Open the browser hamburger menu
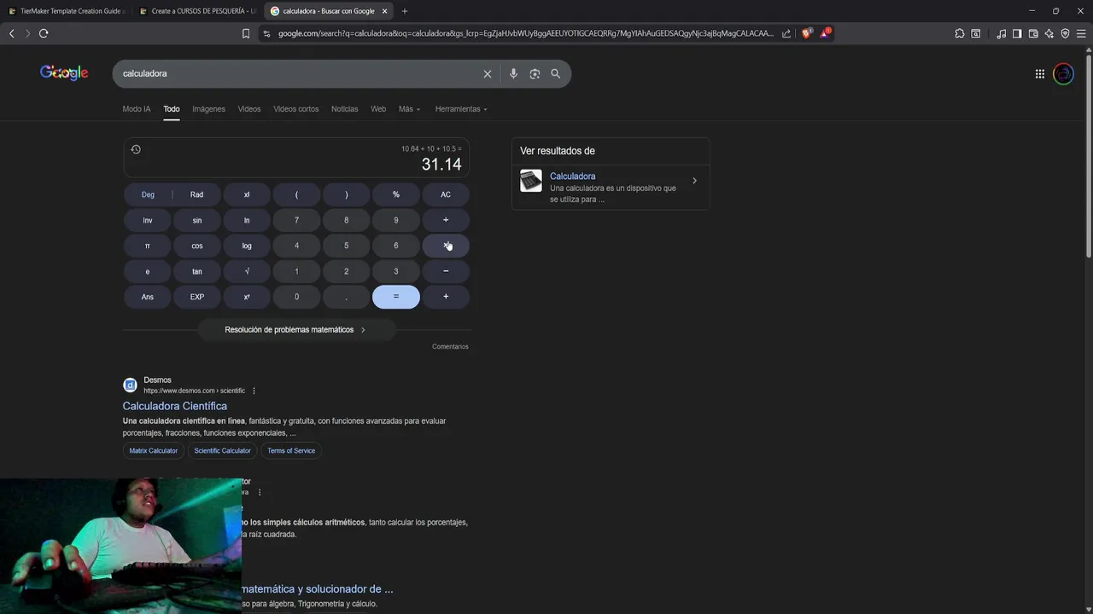1093x614 pixels. [x=1081, y=33]
